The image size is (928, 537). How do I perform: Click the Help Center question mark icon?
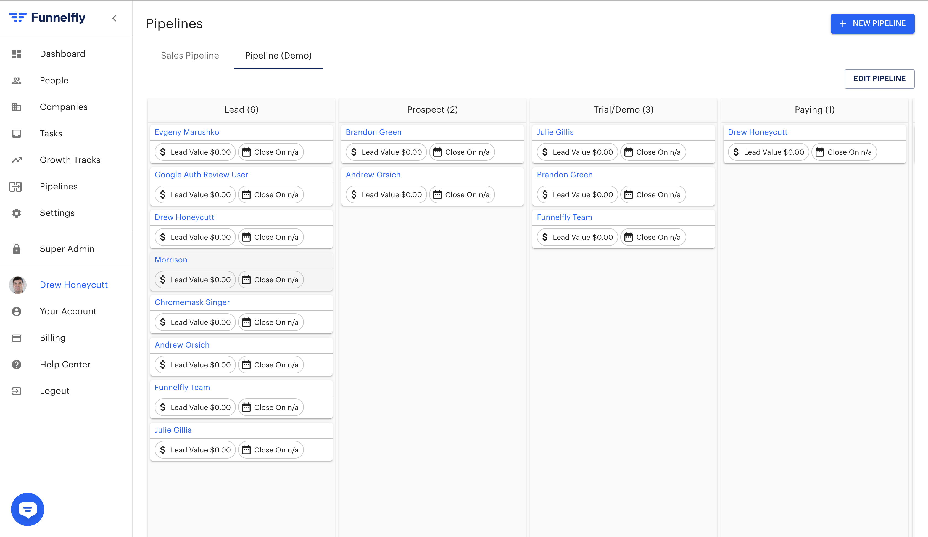click(17, 365)
